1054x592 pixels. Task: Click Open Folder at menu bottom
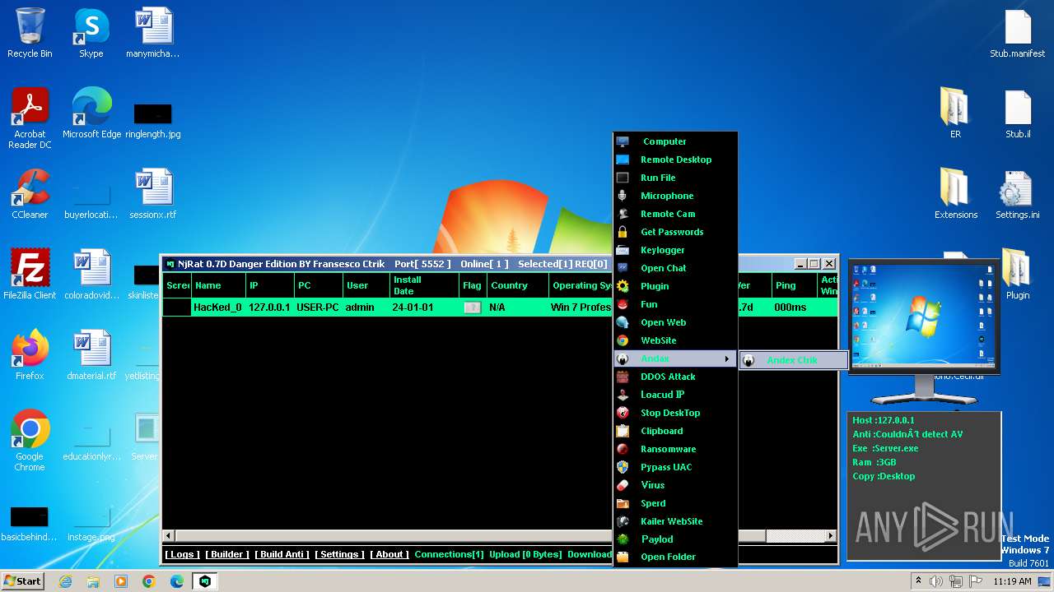click(675, 557)
